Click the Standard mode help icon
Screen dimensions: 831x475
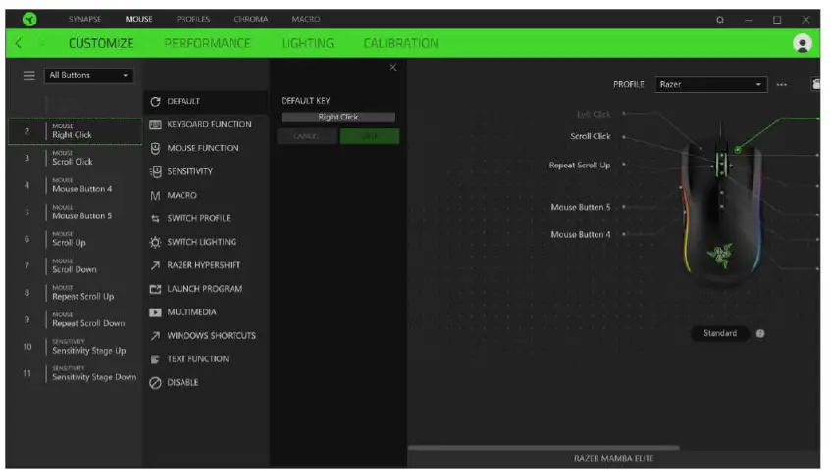760,334
